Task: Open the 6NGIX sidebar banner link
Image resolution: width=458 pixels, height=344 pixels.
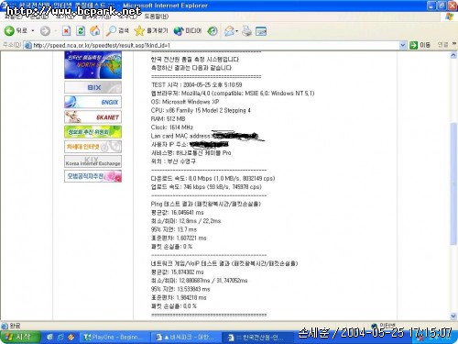Action: point(93,102)
